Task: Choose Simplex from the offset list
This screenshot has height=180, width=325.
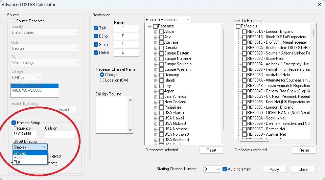Action: coord(30,153)
